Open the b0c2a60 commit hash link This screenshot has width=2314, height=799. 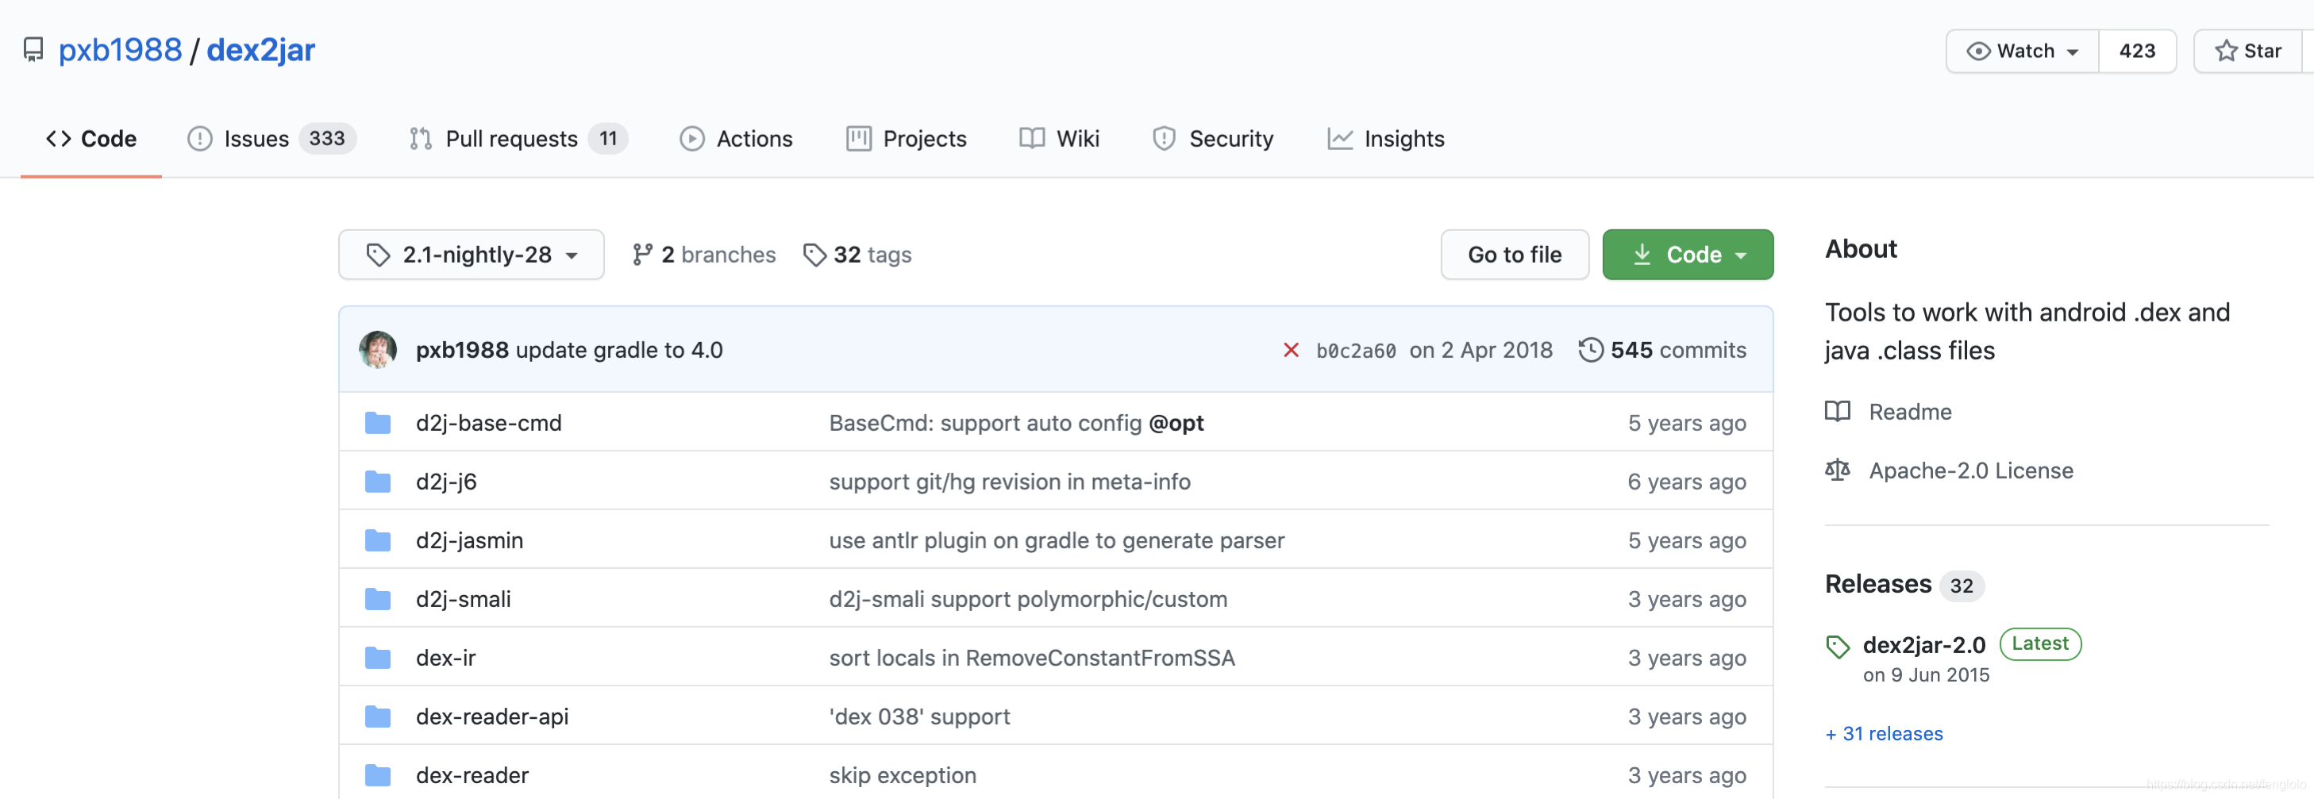click(x=1356, y=351)
